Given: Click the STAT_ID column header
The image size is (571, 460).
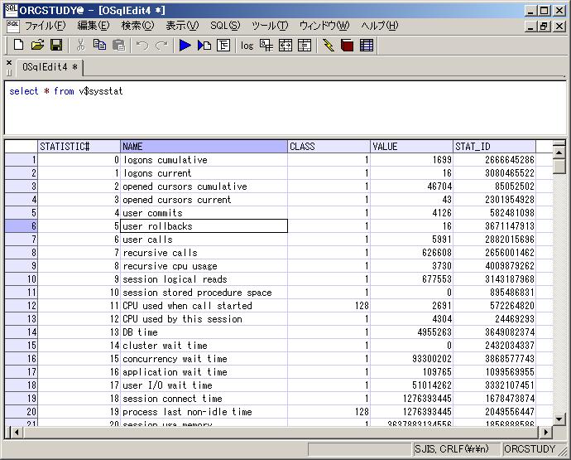Looking at the screenshot, I should pyautogui.click(x=494, y=147).
